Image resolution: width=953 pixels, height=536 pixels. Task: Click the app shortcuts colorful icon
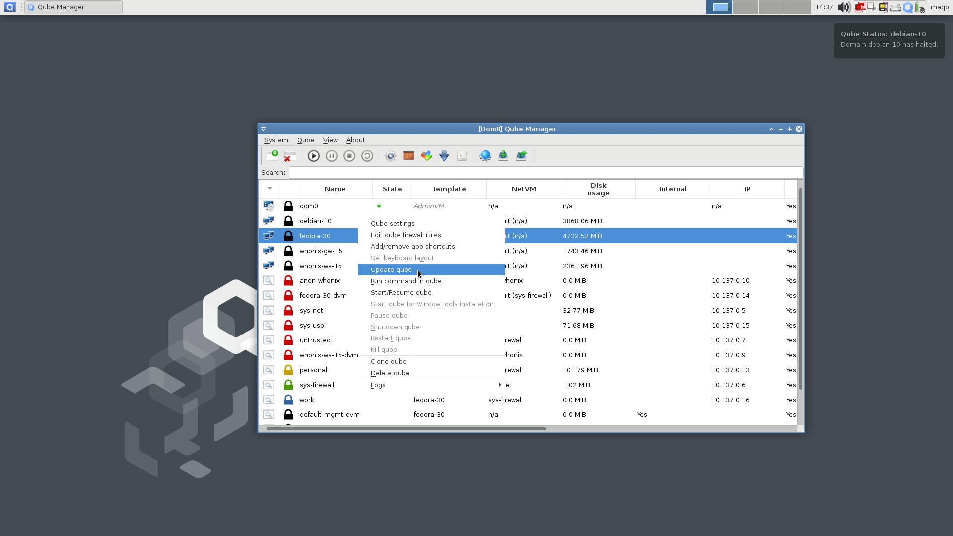[426, 156]
